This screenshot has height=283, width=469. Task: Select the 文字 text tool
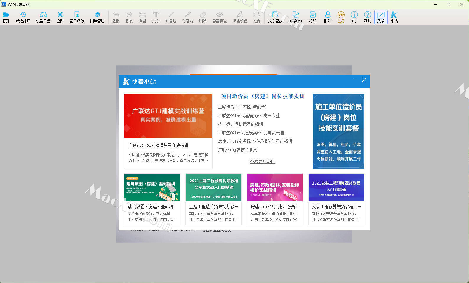[x=156, y=17]
